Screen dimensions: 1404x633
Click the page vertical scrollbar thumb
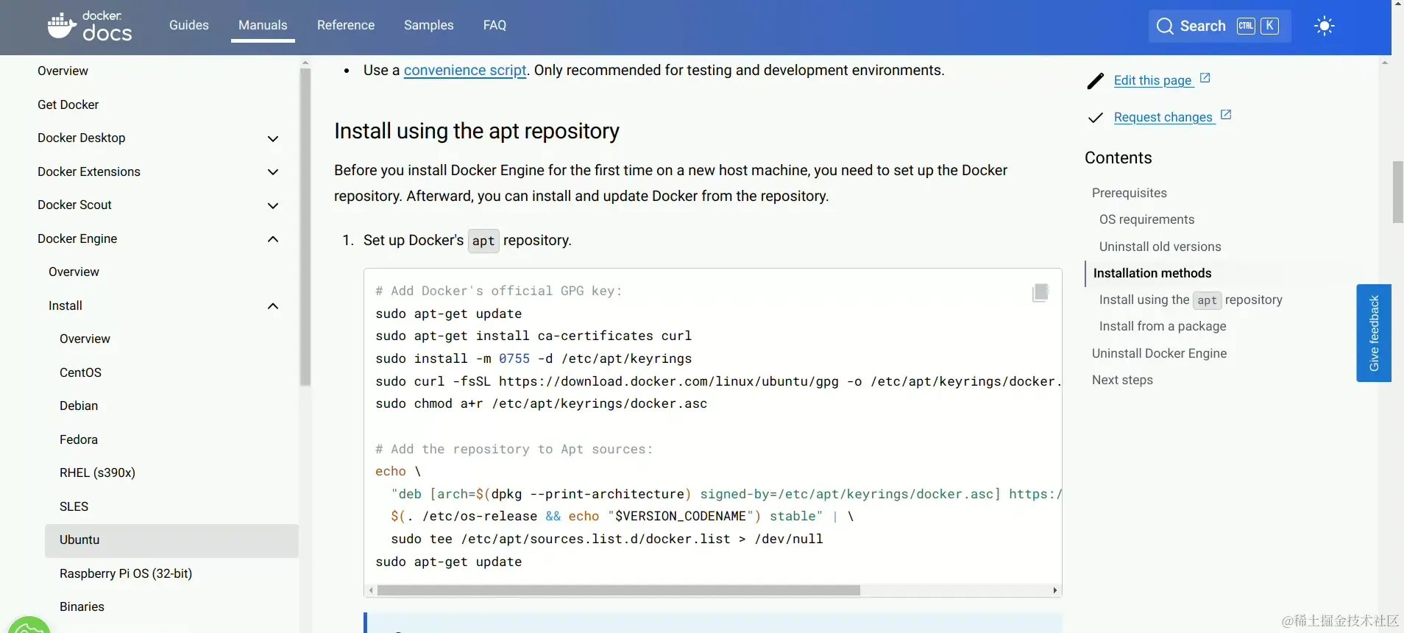[1398, 191]
